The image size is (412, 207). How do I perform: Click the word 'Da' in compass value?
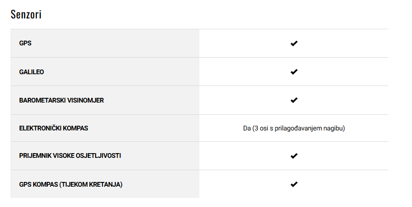coord(247,129)
